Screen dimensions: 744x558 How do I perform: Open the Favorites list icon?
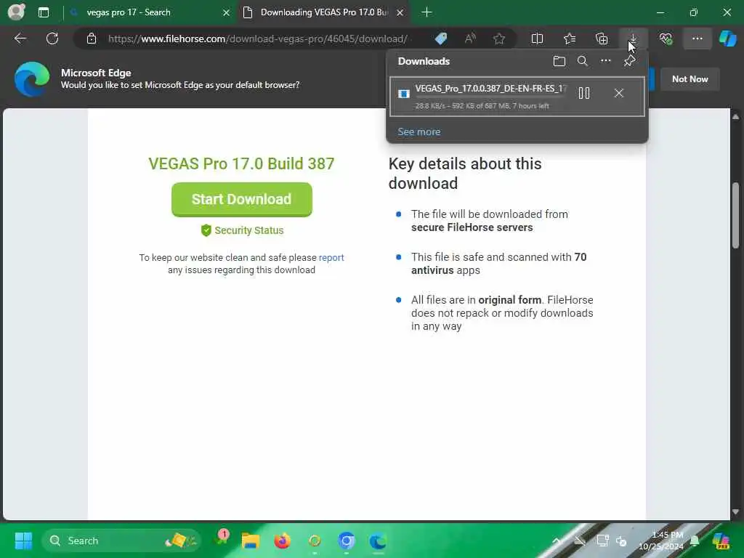coord(570,39)
